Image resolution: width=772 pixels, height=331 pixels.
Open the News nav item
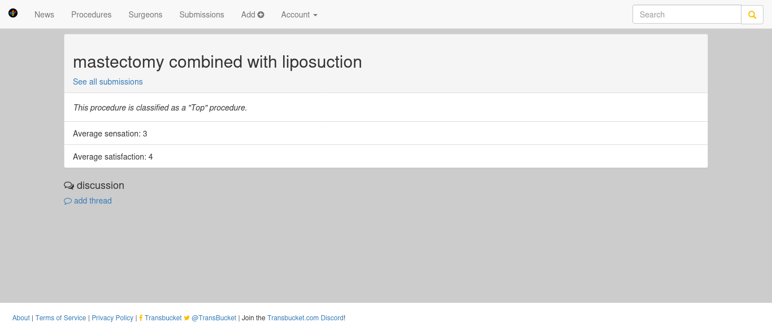(x=44, y=15)
